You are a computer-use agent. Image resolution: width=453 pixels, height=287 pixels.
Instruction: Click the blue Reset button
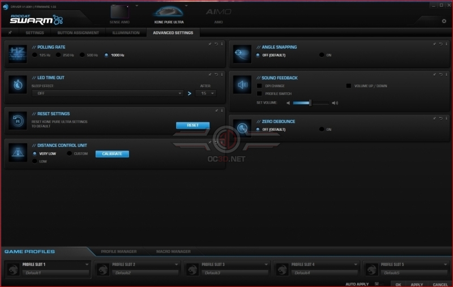tap(193, 125)
